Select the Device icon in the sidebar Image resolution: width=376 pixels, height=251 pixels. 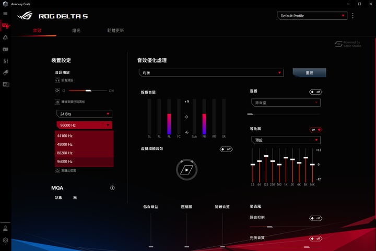[x=5, y=26]
